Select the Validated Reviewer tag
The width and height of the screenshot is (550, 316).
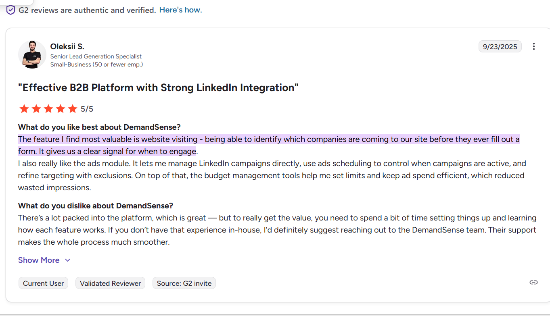(110, 283)
